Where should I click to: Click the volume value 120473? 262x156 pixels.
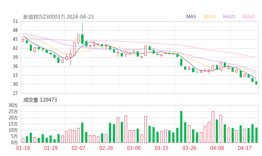coord(49,100)
